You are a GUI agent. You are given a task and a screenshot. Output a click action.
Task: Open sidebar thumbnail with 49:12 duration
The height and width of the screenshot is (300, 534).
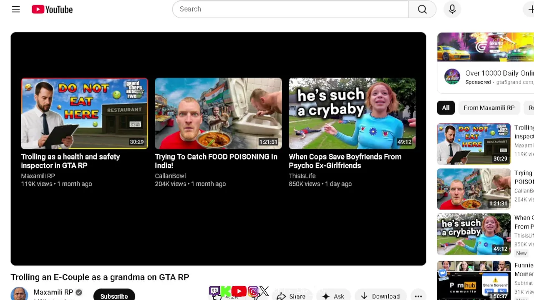click(x=474, y=234)
